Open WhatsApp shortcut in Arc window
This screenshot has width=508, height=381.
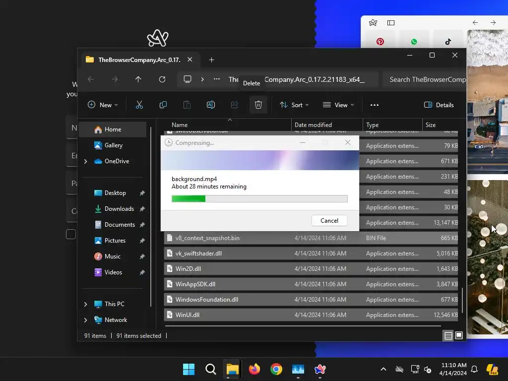pyautogui.click(x=414, y=42)
